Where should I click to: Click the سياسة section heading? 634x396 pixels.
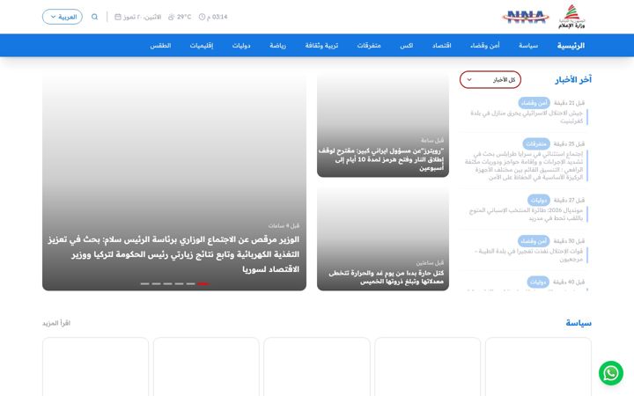tap(579, 323)
